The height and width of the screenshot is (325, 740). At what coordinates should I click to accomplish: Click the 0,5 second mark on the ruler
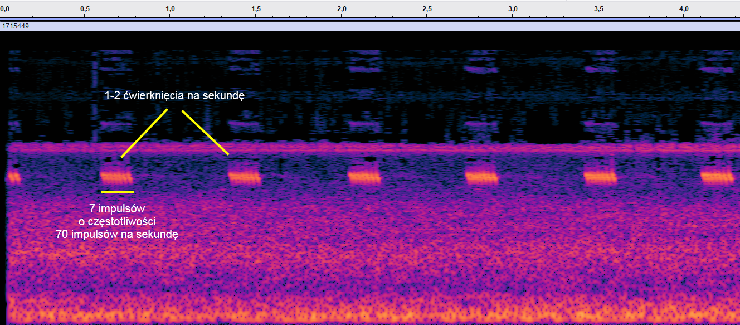click(x=85, y=9)
